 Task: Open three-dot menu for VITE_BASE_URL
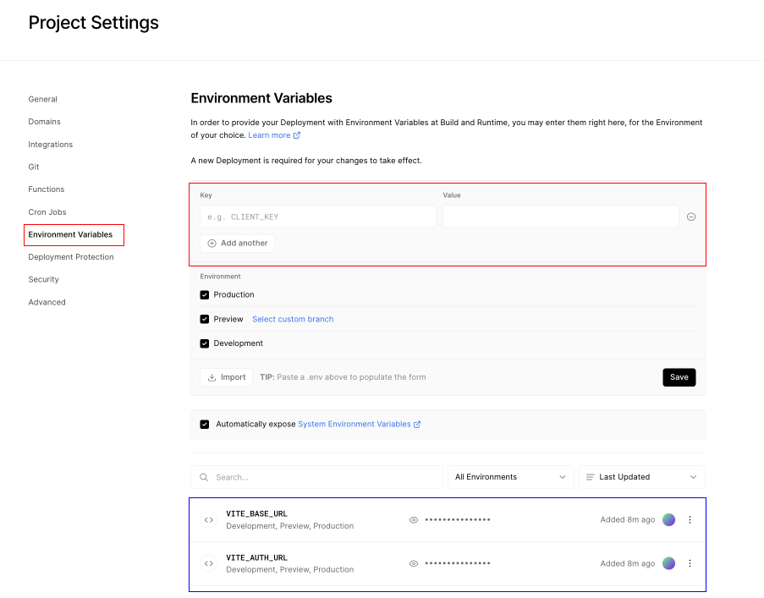690,520
